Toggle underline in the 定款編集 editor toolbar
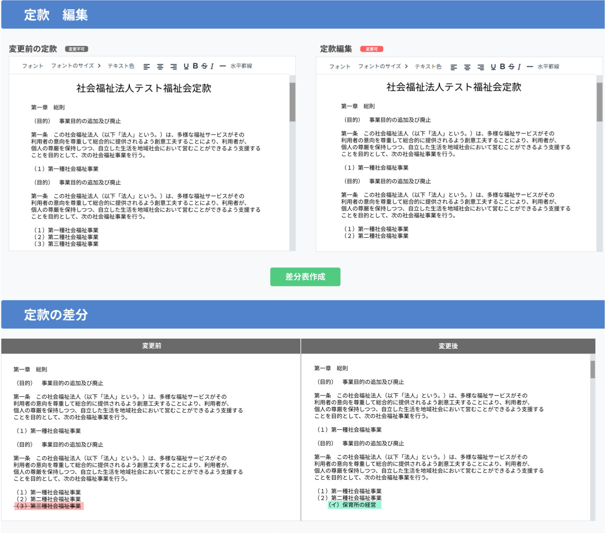 (x=493, y=67)
